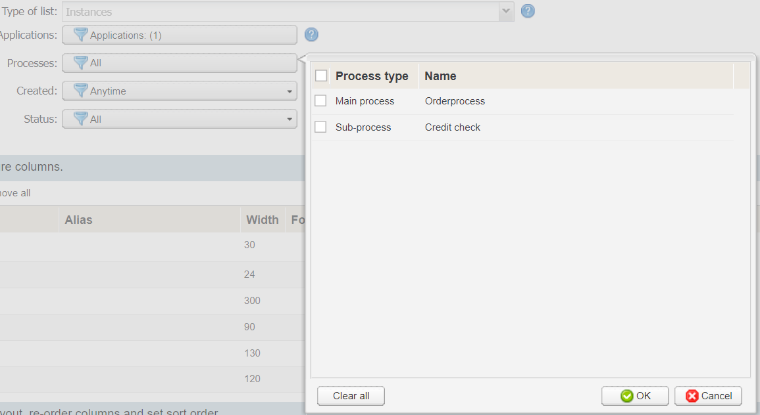Click green checkmark icon on OK button

627,396
